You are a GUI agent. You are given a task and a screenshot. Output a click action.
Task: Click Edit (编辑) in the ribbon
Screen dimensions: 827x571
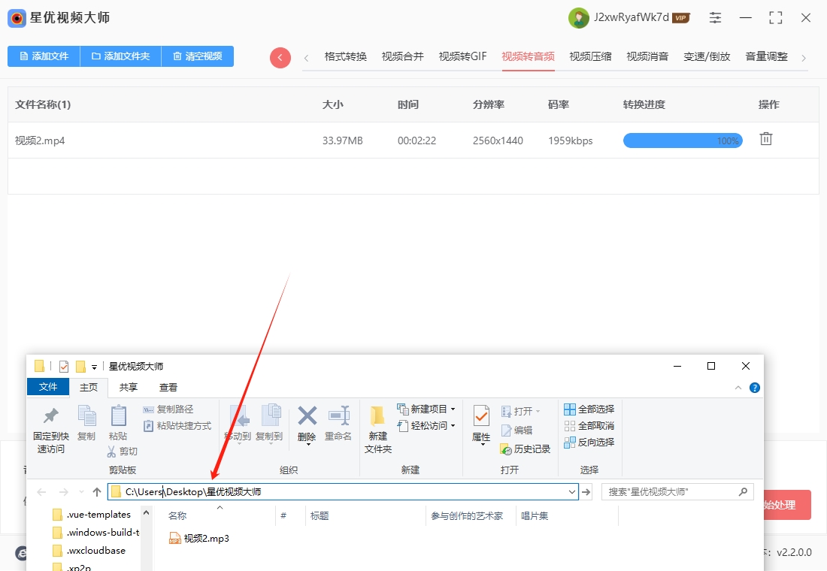tap(517, 431)
